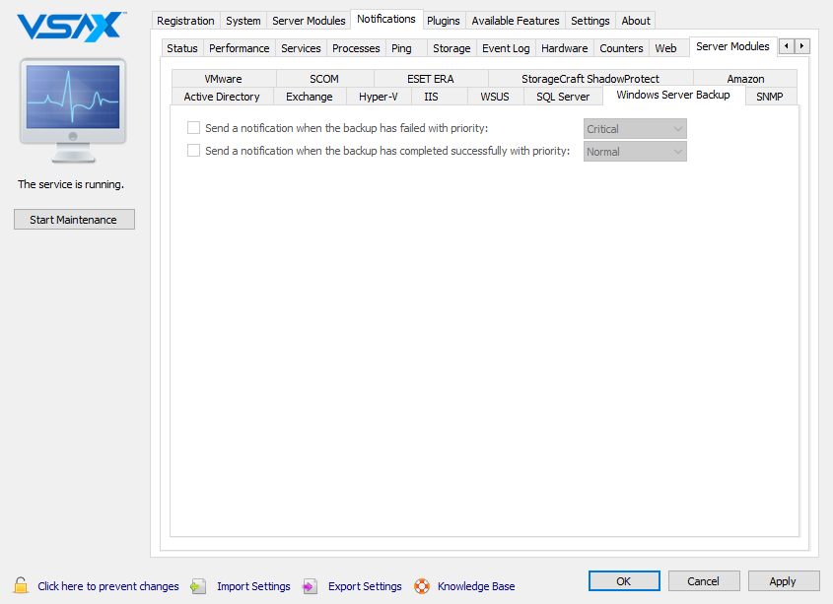Select the Windows Server Backup tab
833x604 pixels.
coord(673,96)
